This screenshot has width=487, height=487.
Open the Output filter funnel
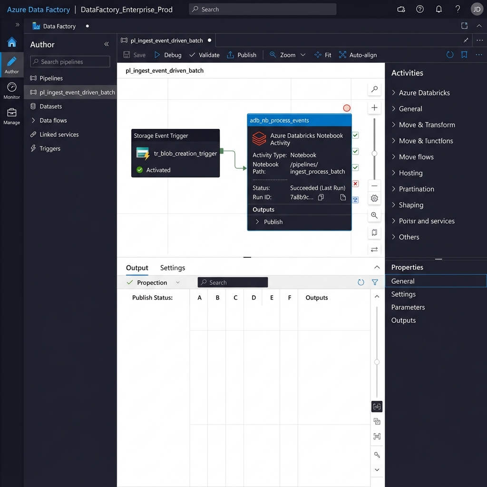pos(375,282)
